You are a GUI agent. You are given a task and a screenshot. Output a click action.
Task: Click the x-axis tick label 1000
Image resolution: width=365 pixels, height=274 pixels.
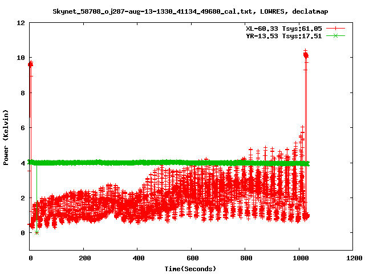coord(301,258)
